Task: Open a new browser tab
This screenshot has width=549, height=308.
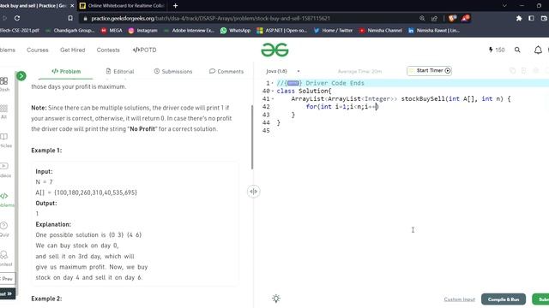Action: coord(175,6)
